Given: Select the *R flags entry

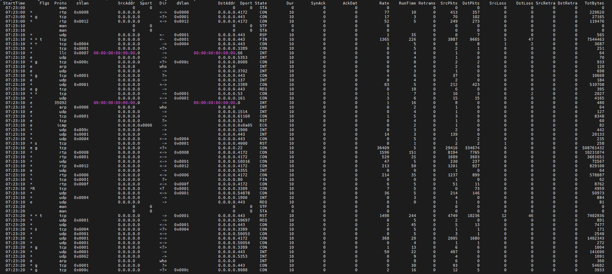Looking at the screenshot, I should click(33, 188).
